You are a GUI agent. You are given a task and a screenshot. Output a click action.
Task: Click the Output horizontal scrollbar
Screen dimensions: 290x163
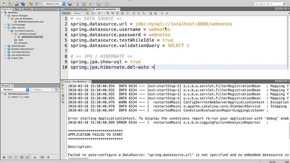tap(78, 158)
